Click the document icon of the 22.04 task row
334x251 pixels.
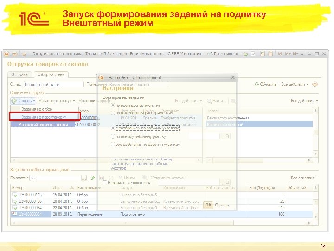click(14, 207)
